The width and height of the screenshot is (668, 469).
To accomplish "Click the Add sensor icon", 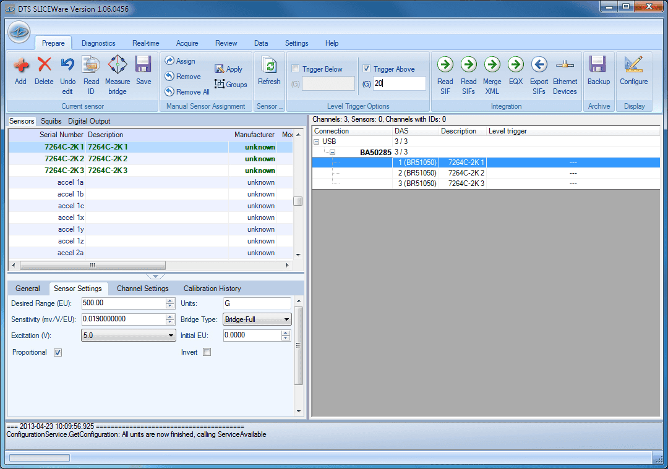I will (20, 65).
